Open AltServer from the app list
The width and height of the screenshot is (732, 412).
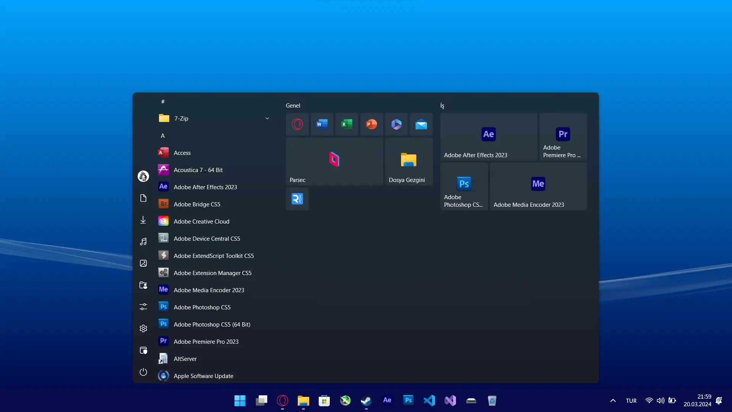[215, 359]
